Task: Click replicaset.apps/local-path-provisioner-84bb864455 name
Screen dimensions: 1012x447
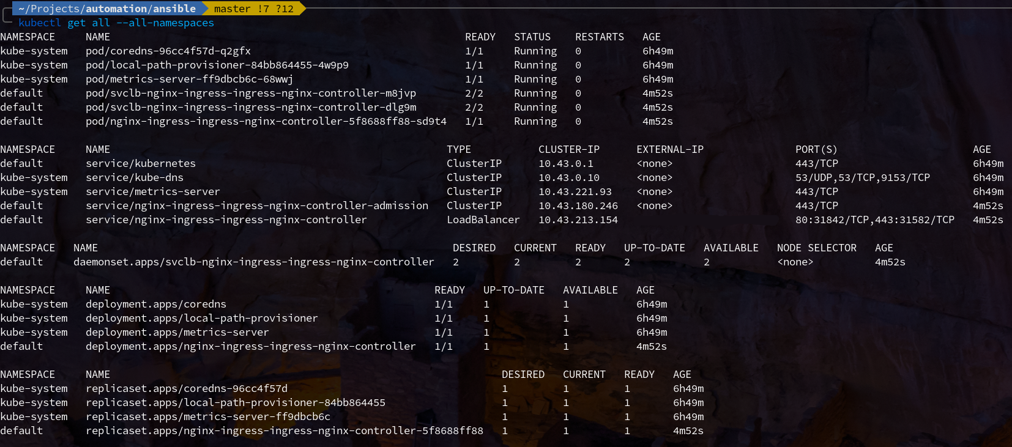Action: [236, 402]
